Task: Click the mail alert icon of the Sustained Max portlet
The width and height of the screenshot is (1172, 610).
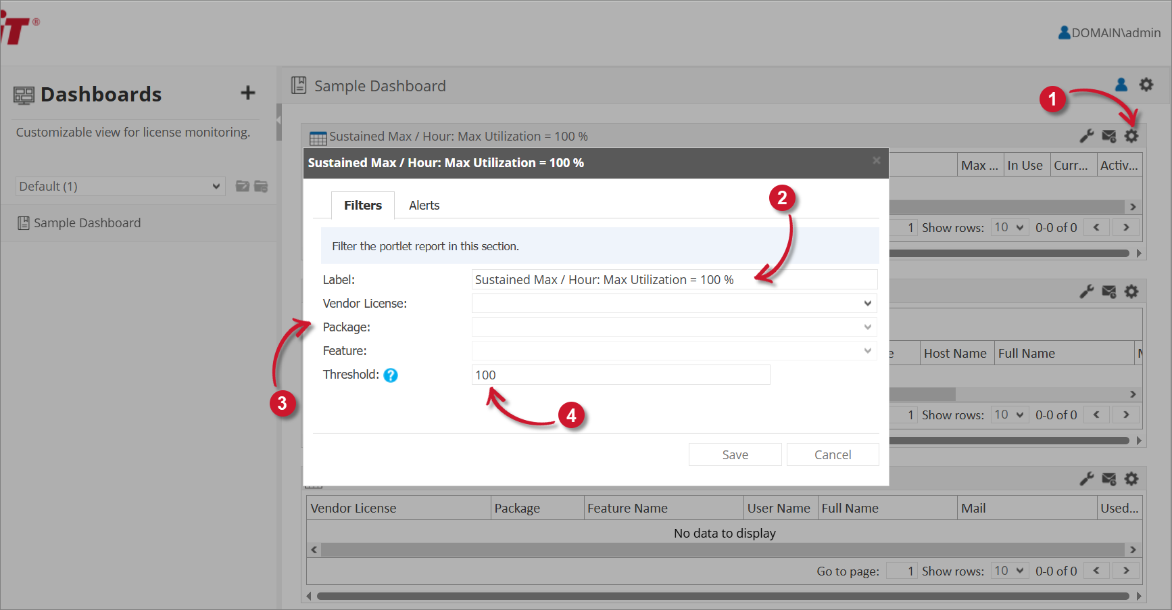Action: click(1109, 136)
